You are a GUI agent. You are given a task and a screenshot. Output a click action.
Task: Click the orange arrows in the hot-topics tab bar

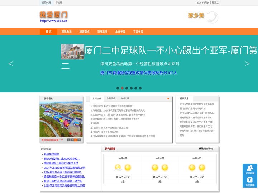(x=168, y=99)
